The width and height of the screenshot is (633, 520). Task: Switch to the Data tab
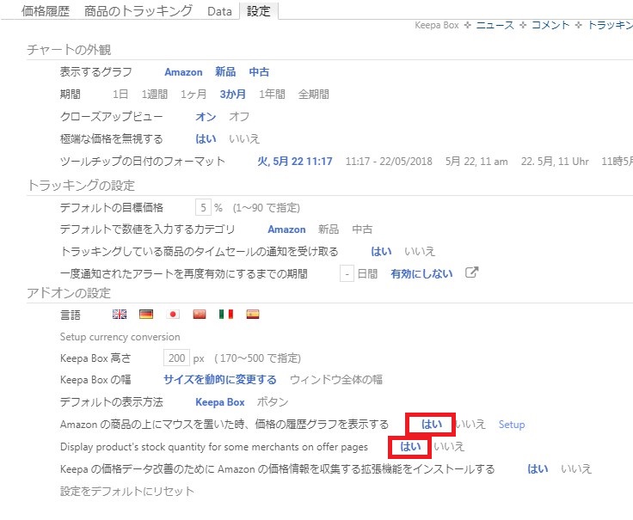[x=219, y=11]
